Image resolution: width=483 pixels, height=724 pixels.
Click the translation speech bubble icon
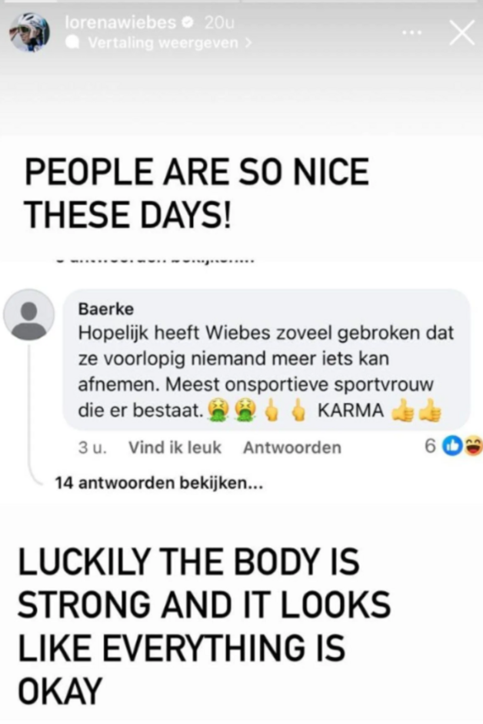tap(73, 43)
